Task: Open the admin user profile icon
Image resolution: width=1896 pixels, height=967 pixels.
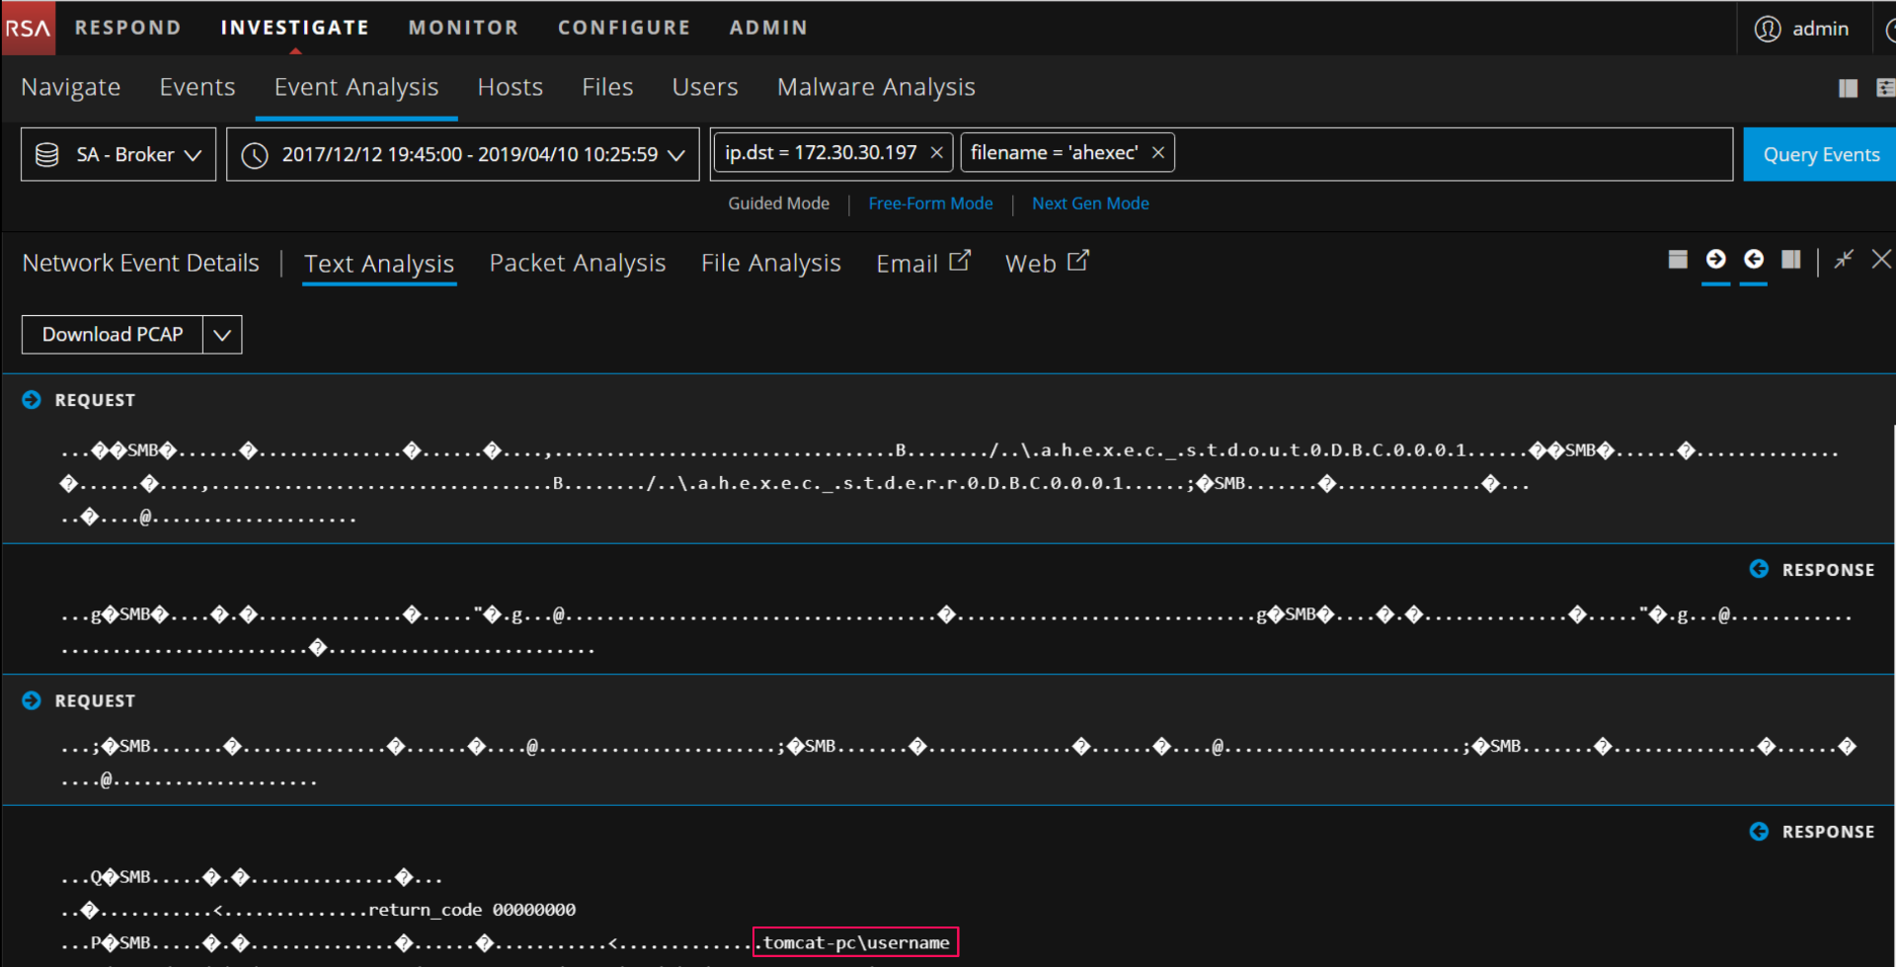Action: [1767, 29]
